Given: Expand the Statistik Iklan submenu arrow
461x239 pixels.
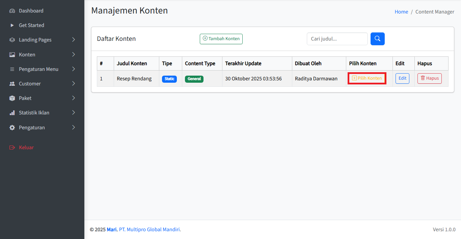Looking at the screenshot, I should tap(74, 113).
